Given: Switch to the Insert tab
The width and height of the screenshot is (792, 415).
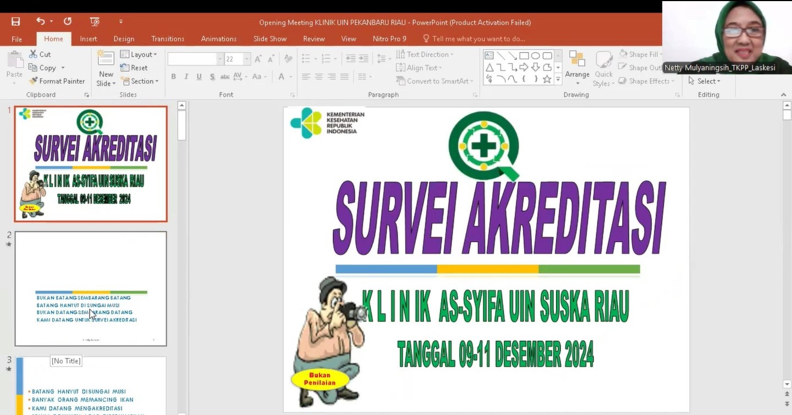Looking at the screenshot, I should 88,39.
